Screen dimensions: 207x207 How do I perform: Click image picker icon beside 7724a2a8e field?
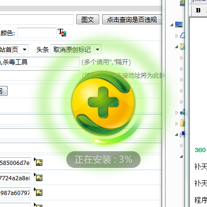38,177
